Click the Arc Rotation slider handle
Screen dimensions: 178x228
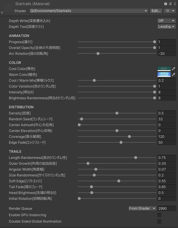coord(98,54)
